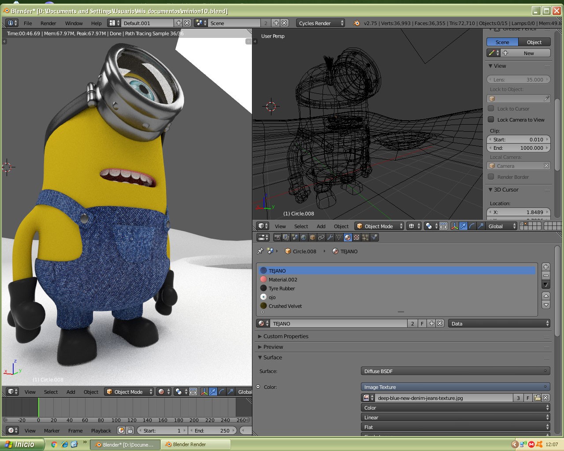564x451 pixels.
Task: Select the Crushed Velvet material slot
Action: tap(286, 306)
